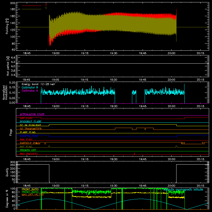This screenshot has width=212, height=212.
Task: Click the red X legend line
Action: (x=32, y=6)
